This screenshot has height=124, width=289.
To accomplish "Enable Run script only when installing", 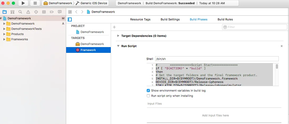I will [x=148, y=96].
